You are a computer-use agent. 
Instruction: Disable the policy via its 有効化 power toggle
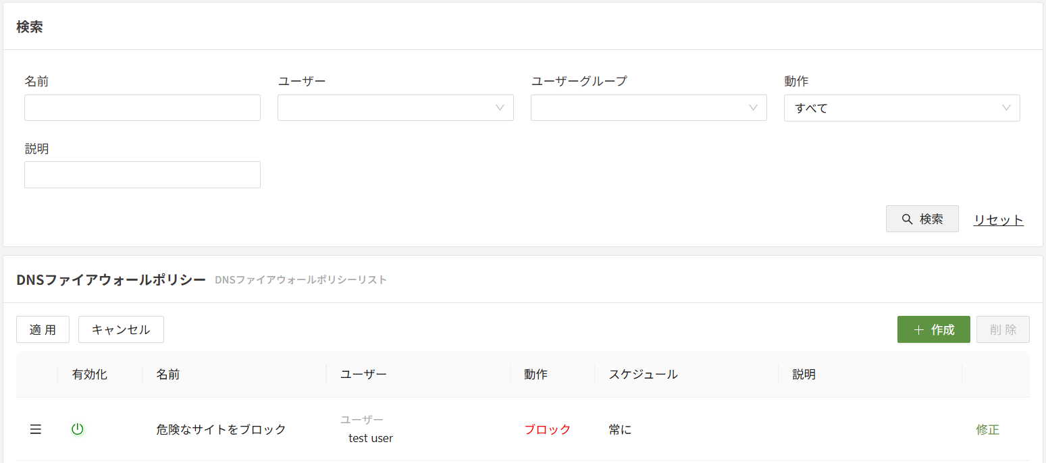[x=78, y=429]
